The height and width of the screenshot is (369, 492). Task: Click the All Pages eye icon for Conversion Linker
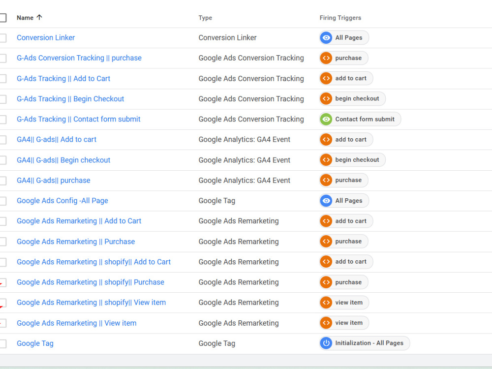click(x=326, y=38)
